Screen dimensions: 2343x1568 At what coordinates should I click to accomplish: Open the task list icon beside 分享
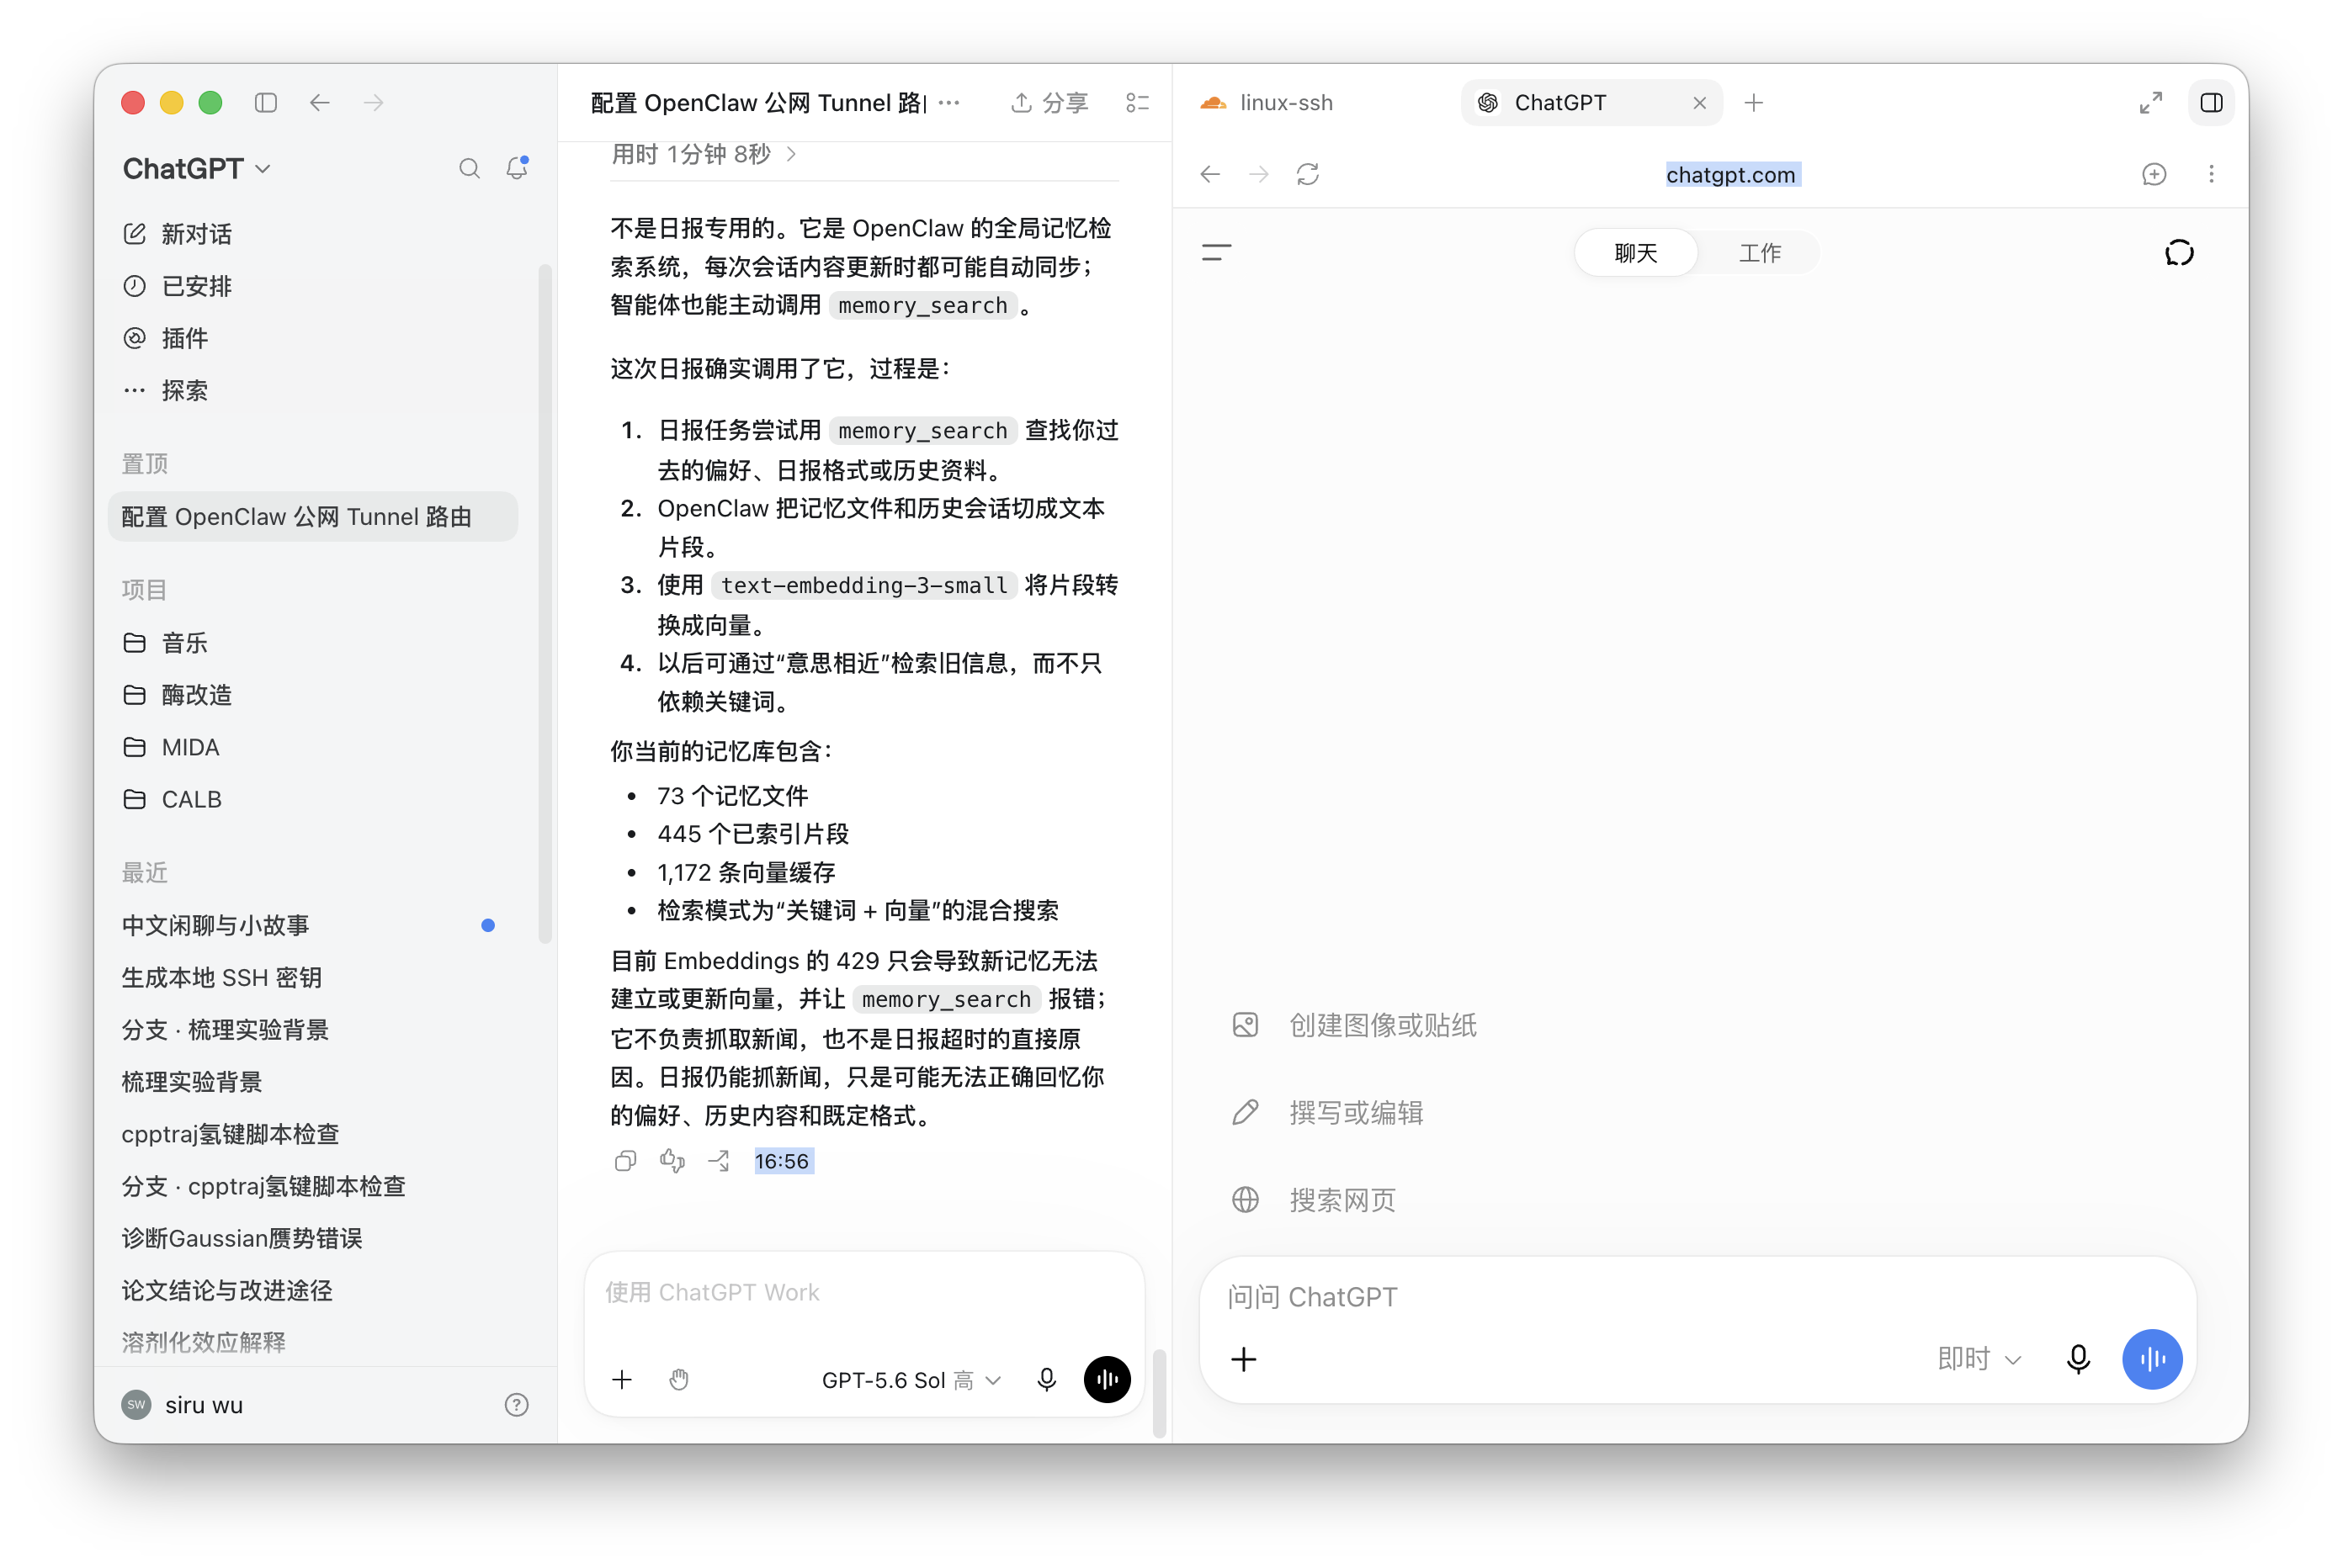click(x=1138, y=103)
